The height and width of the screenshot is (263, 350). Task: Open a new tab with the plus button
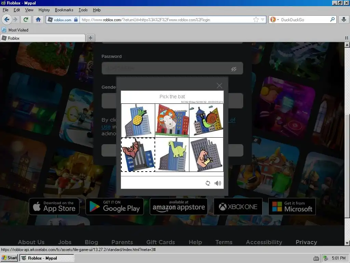coord(90,38)
